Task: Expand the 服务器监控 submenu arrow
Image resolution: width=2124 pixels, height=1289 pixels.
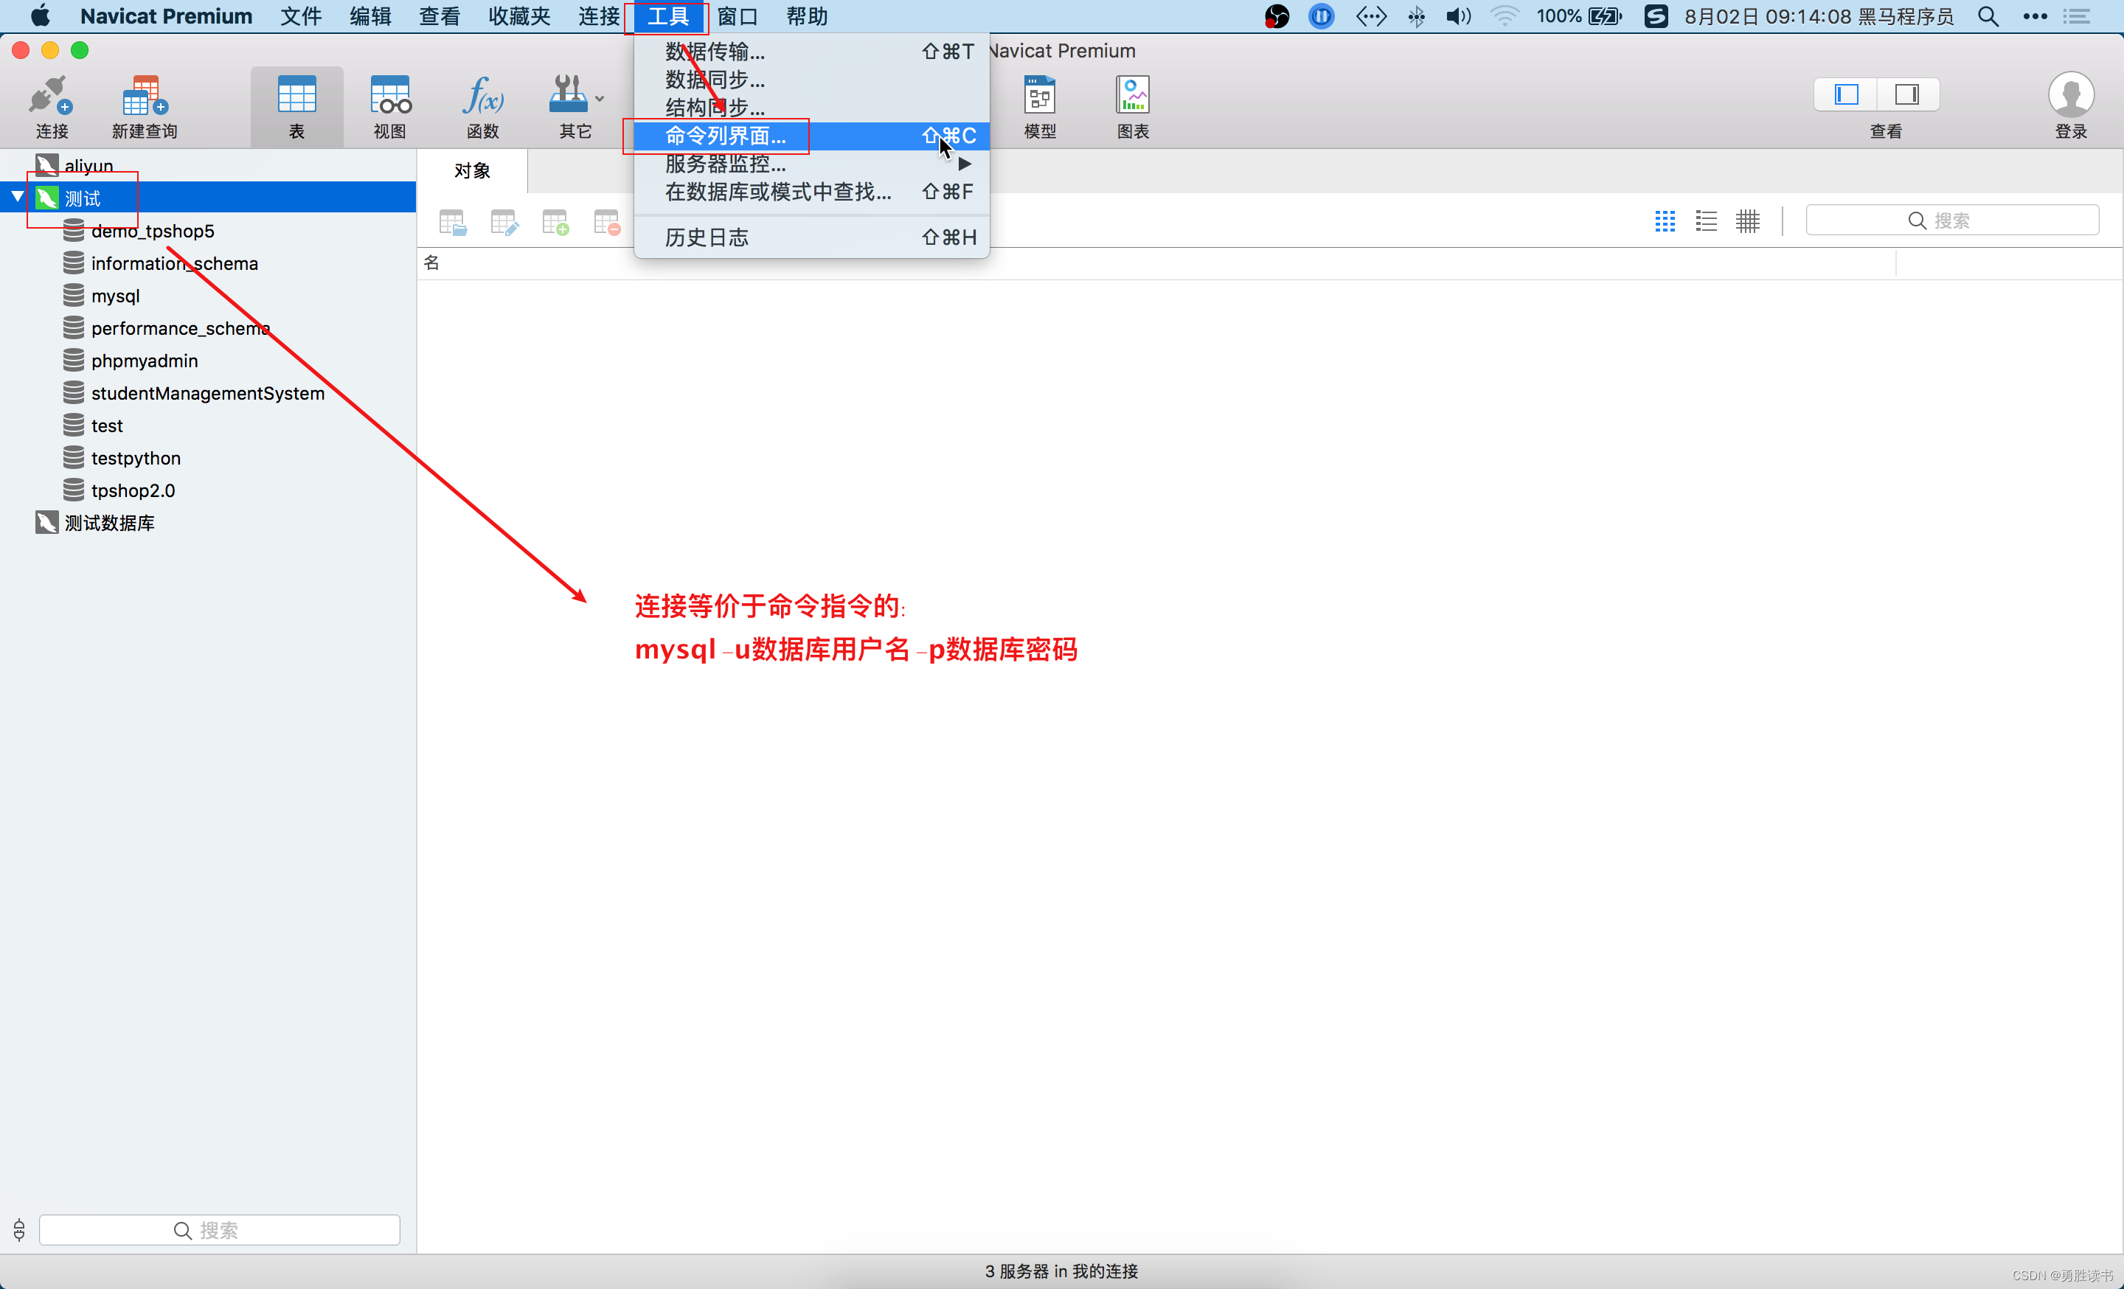Action: pos(965,164)
